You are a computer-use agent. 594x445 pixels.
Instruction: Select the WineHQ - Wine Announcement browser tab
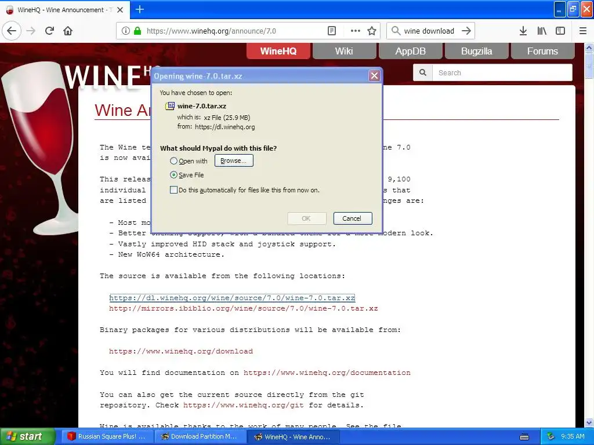tap(65, 10)
